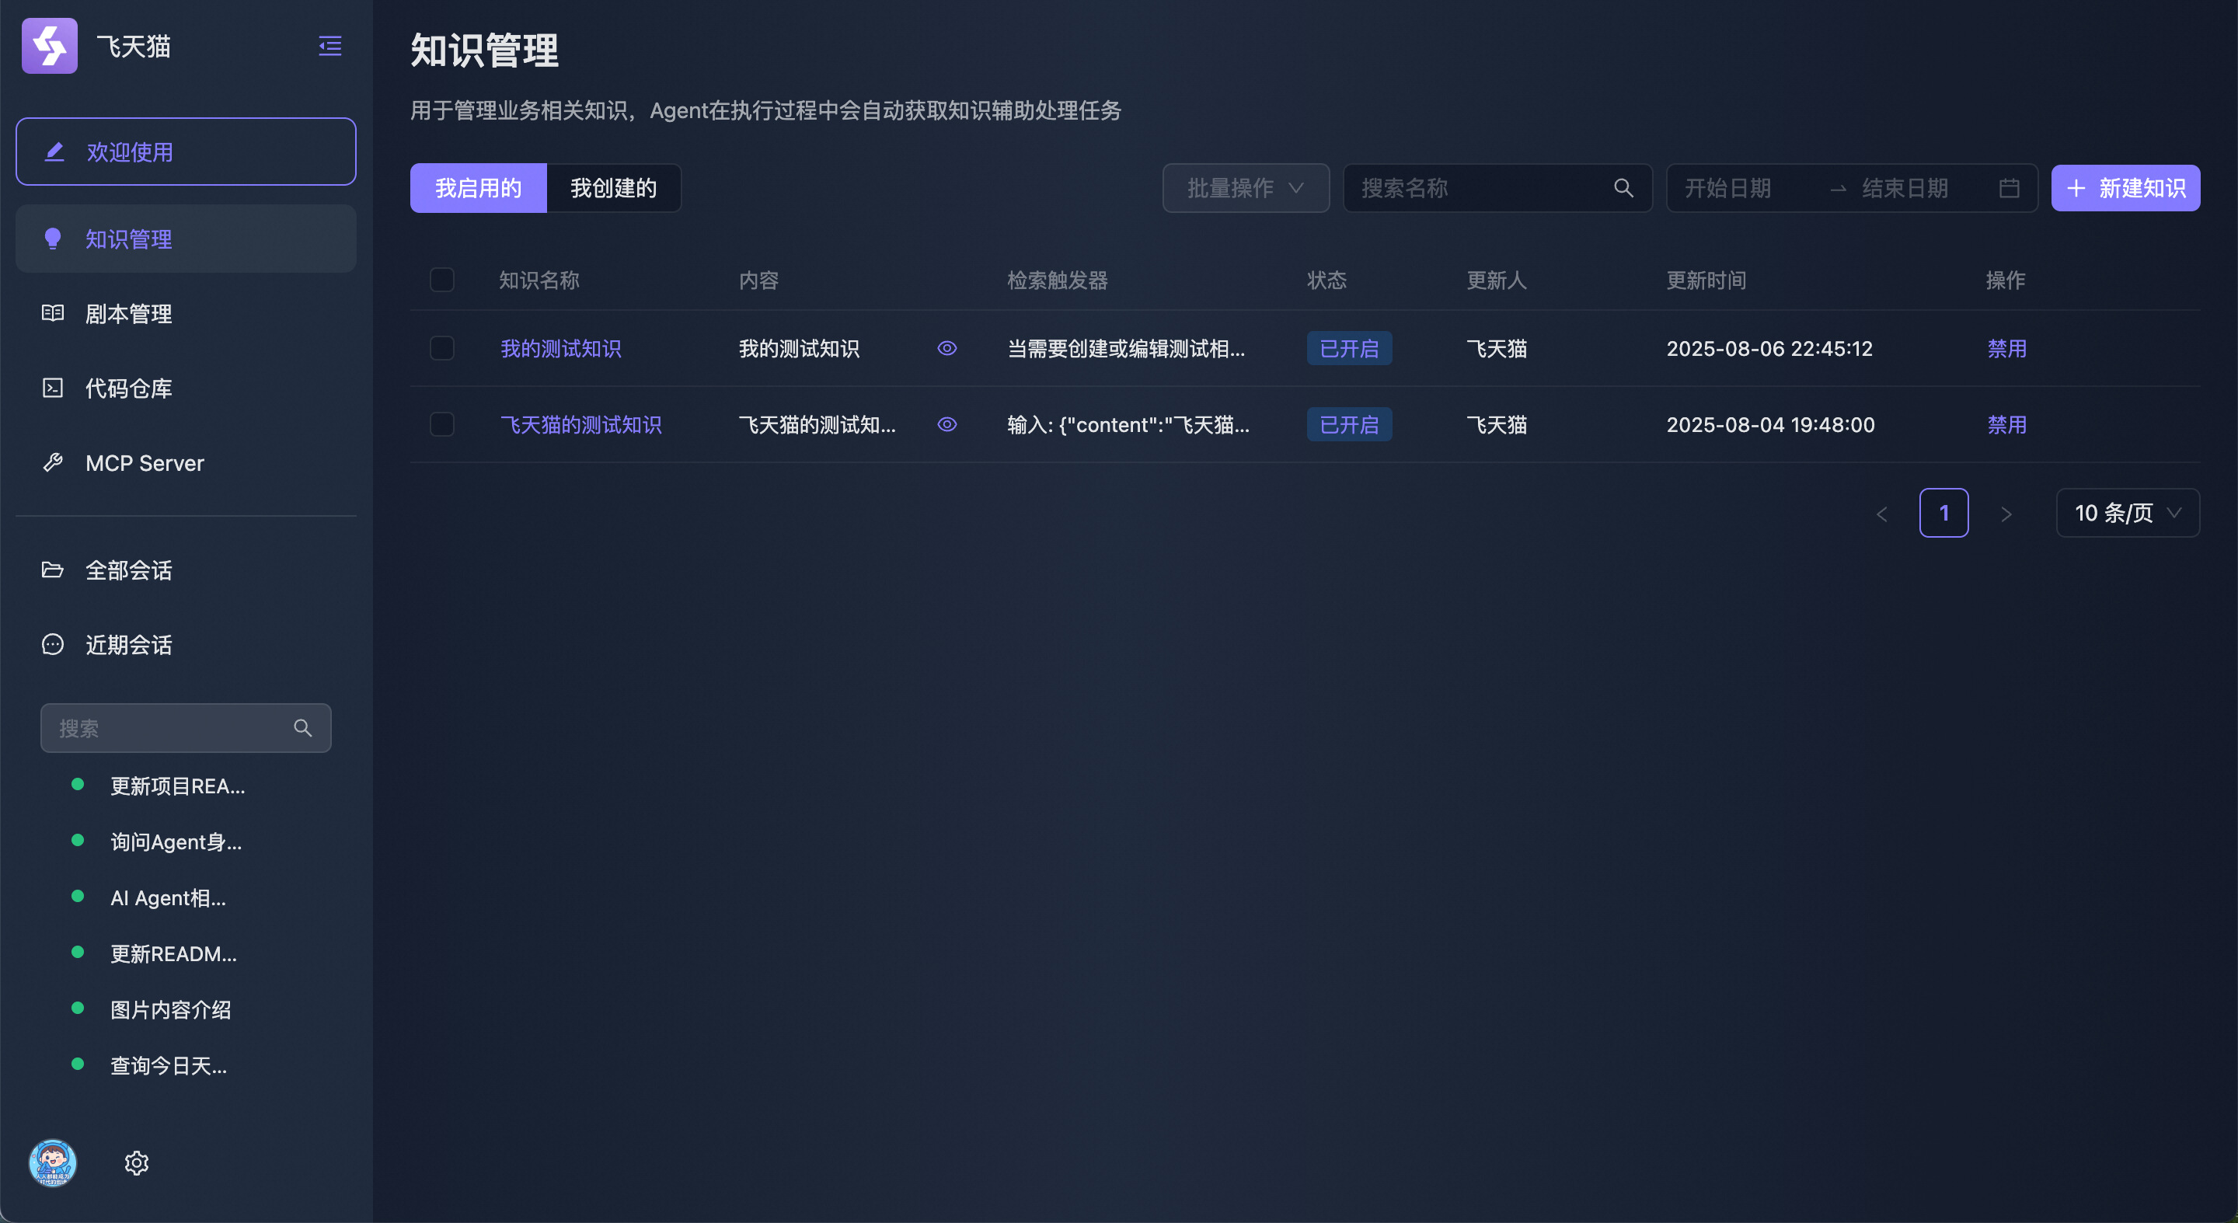The height and width of the screenshot is (1223, 2238).
Task: Collapse the sidebar with the menu-fold icon
Action: 329,46
